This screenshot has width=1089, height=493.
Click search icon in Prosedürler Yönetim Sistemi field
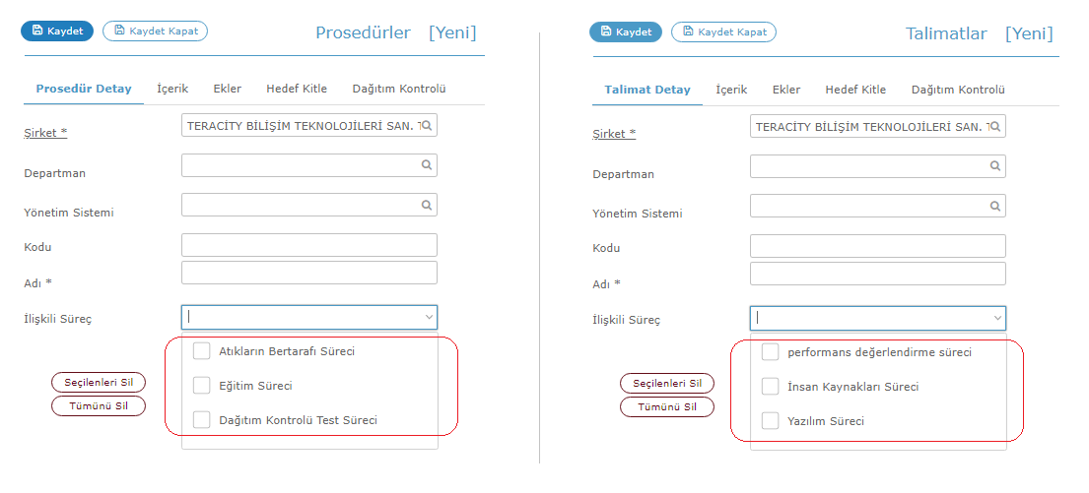click(427, 206)
